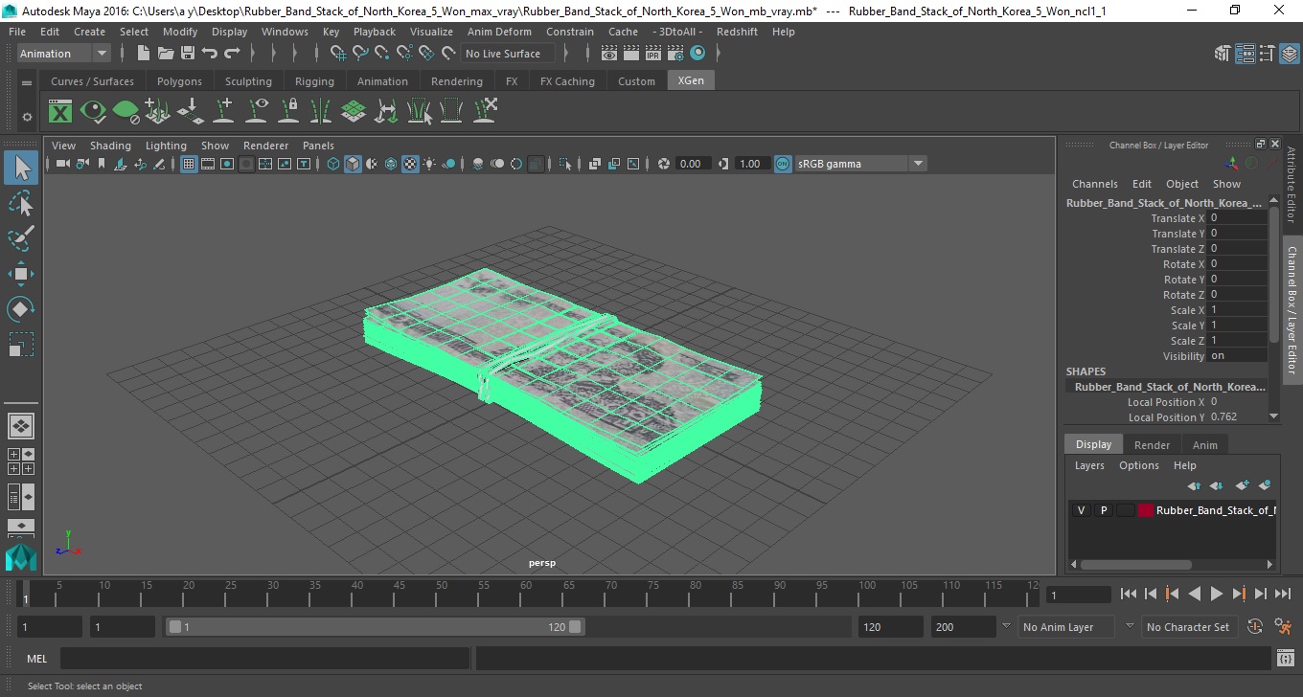The height and width of the screenshot is (697, 1303).
Task: Open the File menu
Action: [17, 32]
